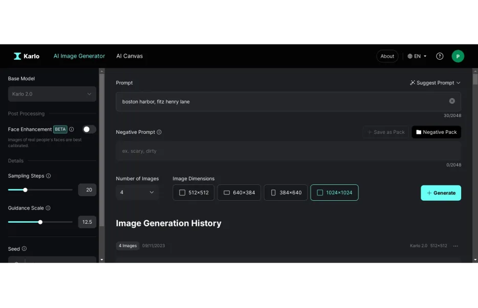Click the Image Generation History heading
The image size is (478, 308).
tap(168, 223)
